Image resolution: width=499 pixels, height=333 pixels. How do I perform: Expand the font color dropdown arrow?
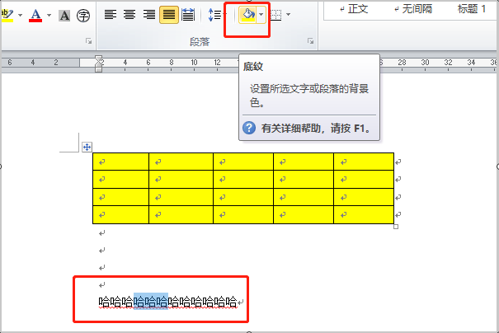point(49,15)
